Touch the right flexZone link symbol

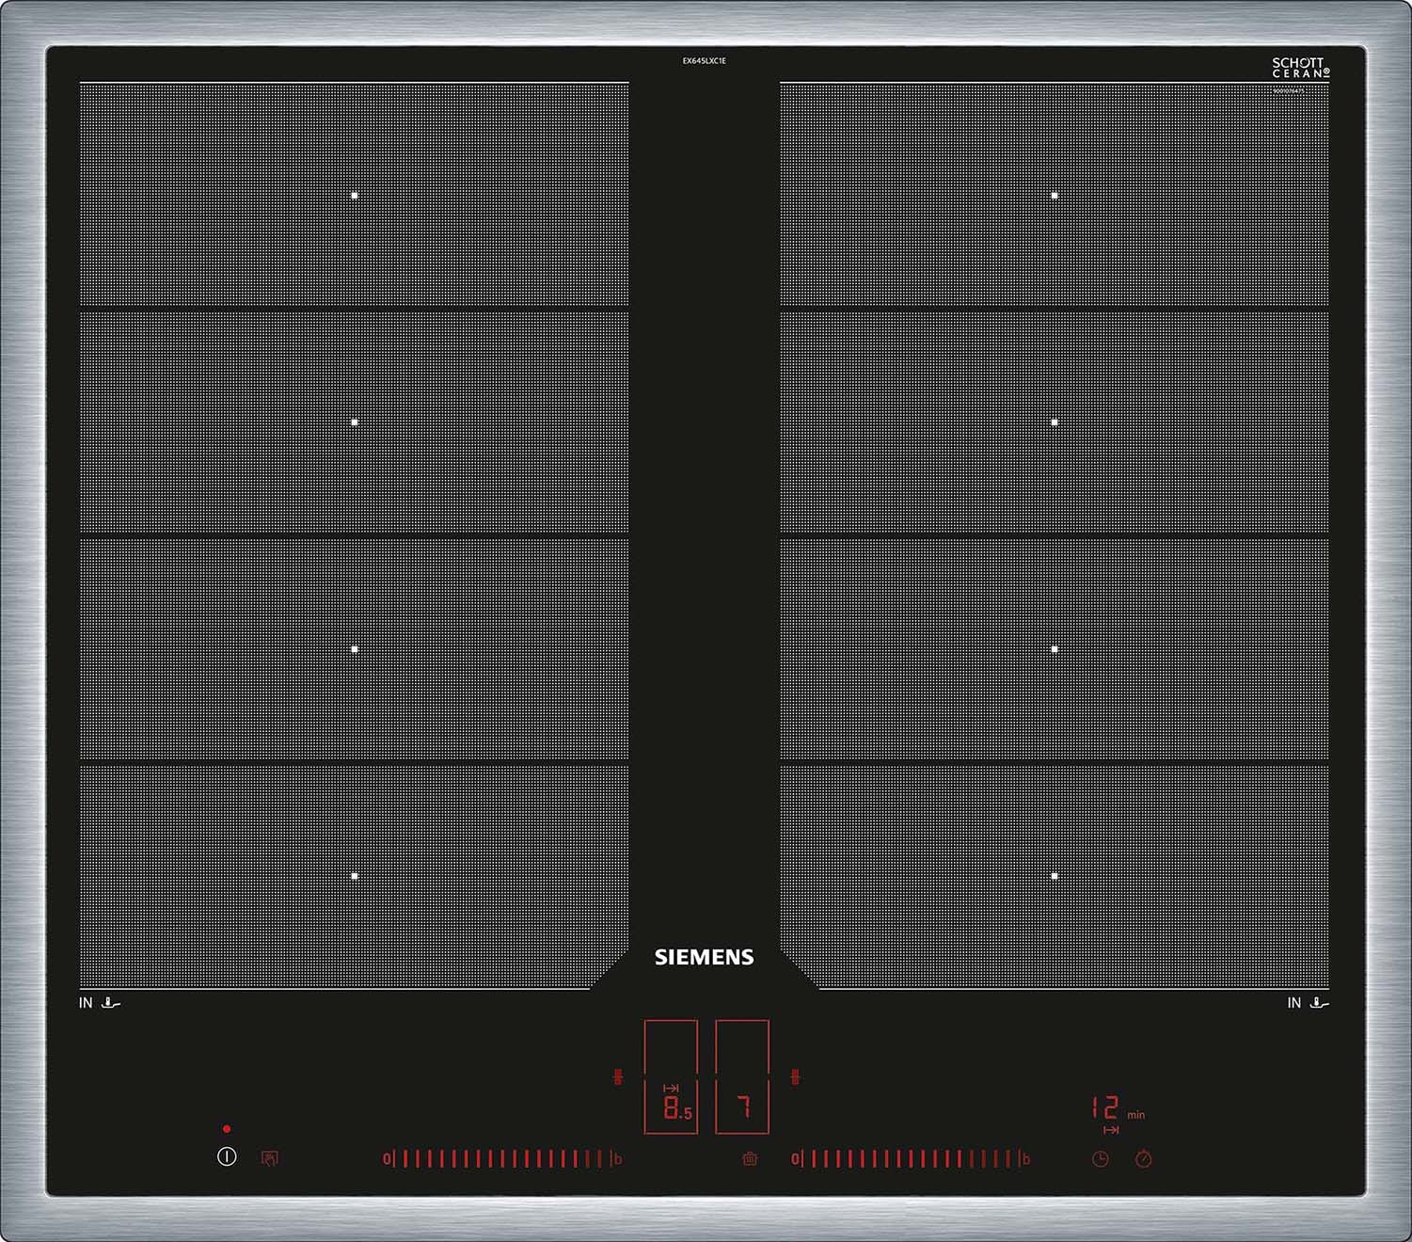point(795,1076)
